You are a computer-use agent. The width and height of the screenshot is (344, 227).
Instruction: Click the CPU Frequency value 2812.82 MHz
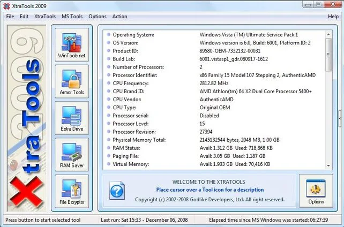click(x=214, y=84)
